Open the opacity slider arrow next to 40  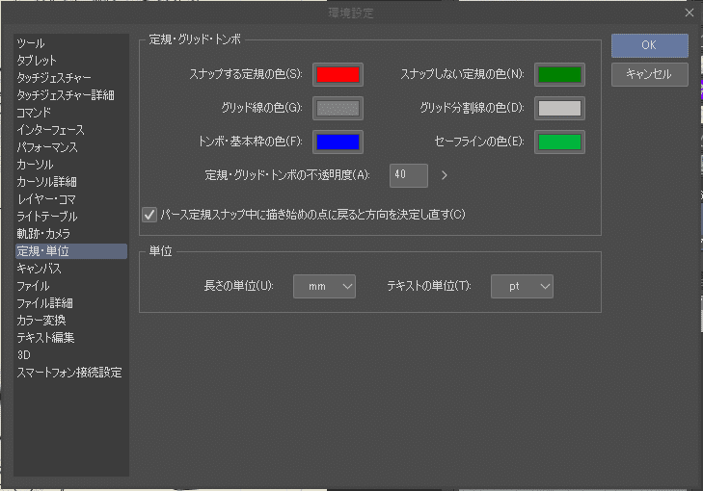(x=445, y=175)
